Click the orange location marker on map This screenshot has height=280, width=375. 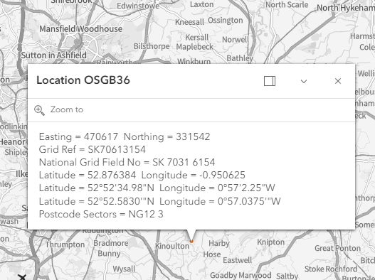(191, 242)
